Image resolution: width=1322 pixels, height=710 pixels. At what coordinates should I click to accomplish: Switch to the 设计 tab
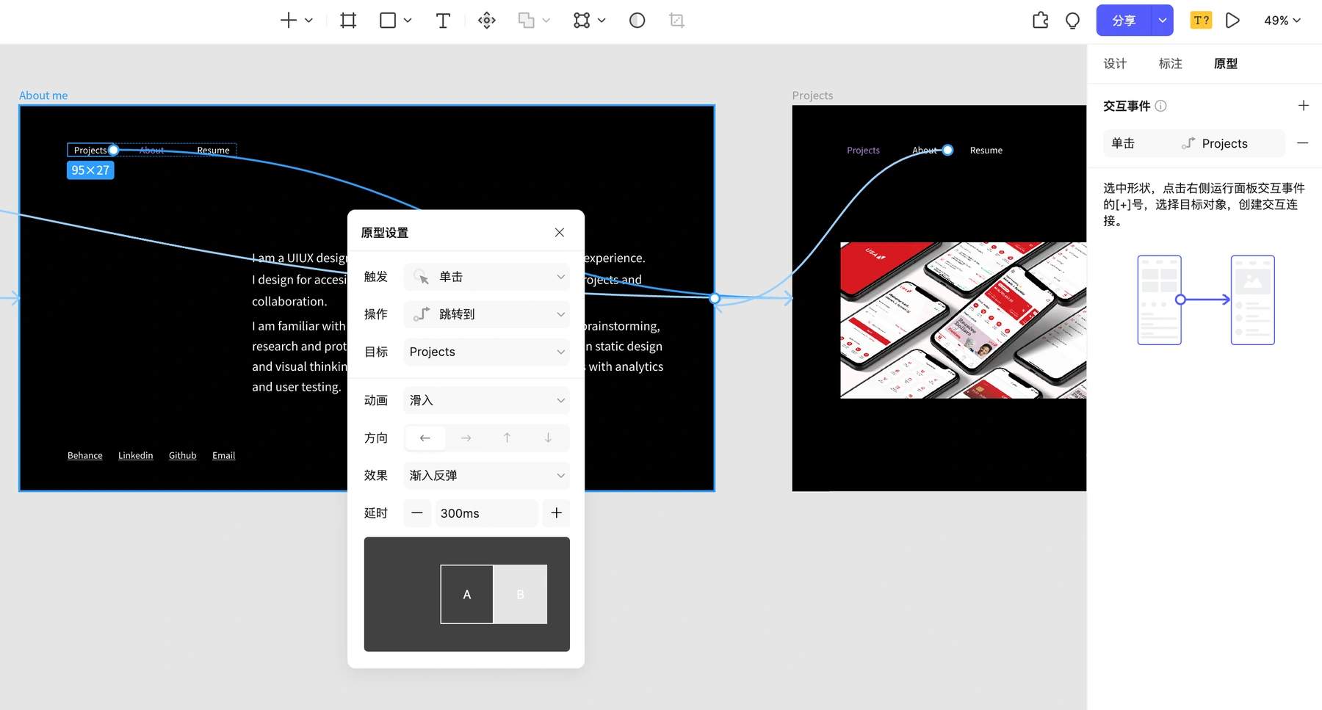coord(1115,64)
